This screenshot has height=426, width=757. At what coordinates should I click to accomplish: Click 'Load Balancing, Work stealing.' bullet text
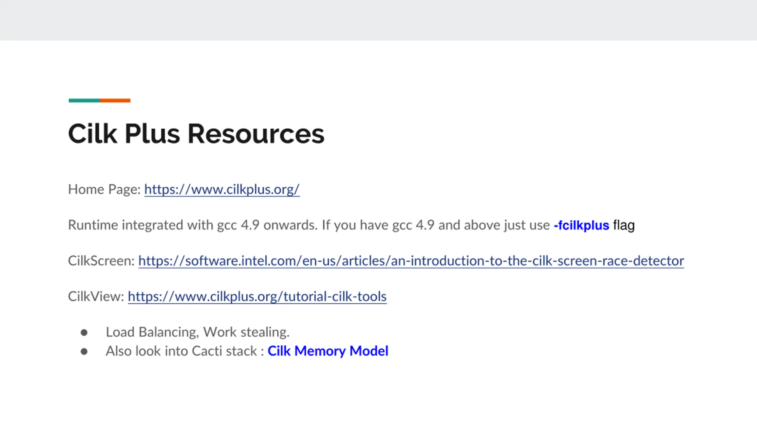point(198,332)
